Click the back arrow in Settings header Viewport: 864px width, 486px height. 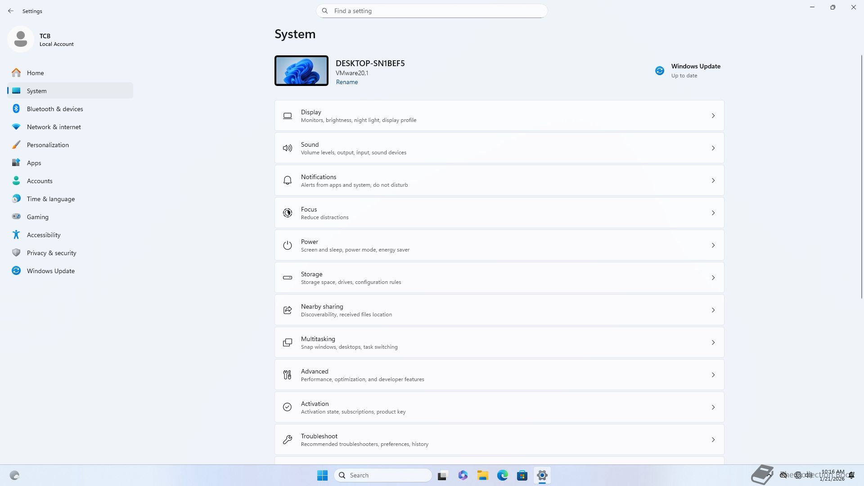(x=11, y=11)
